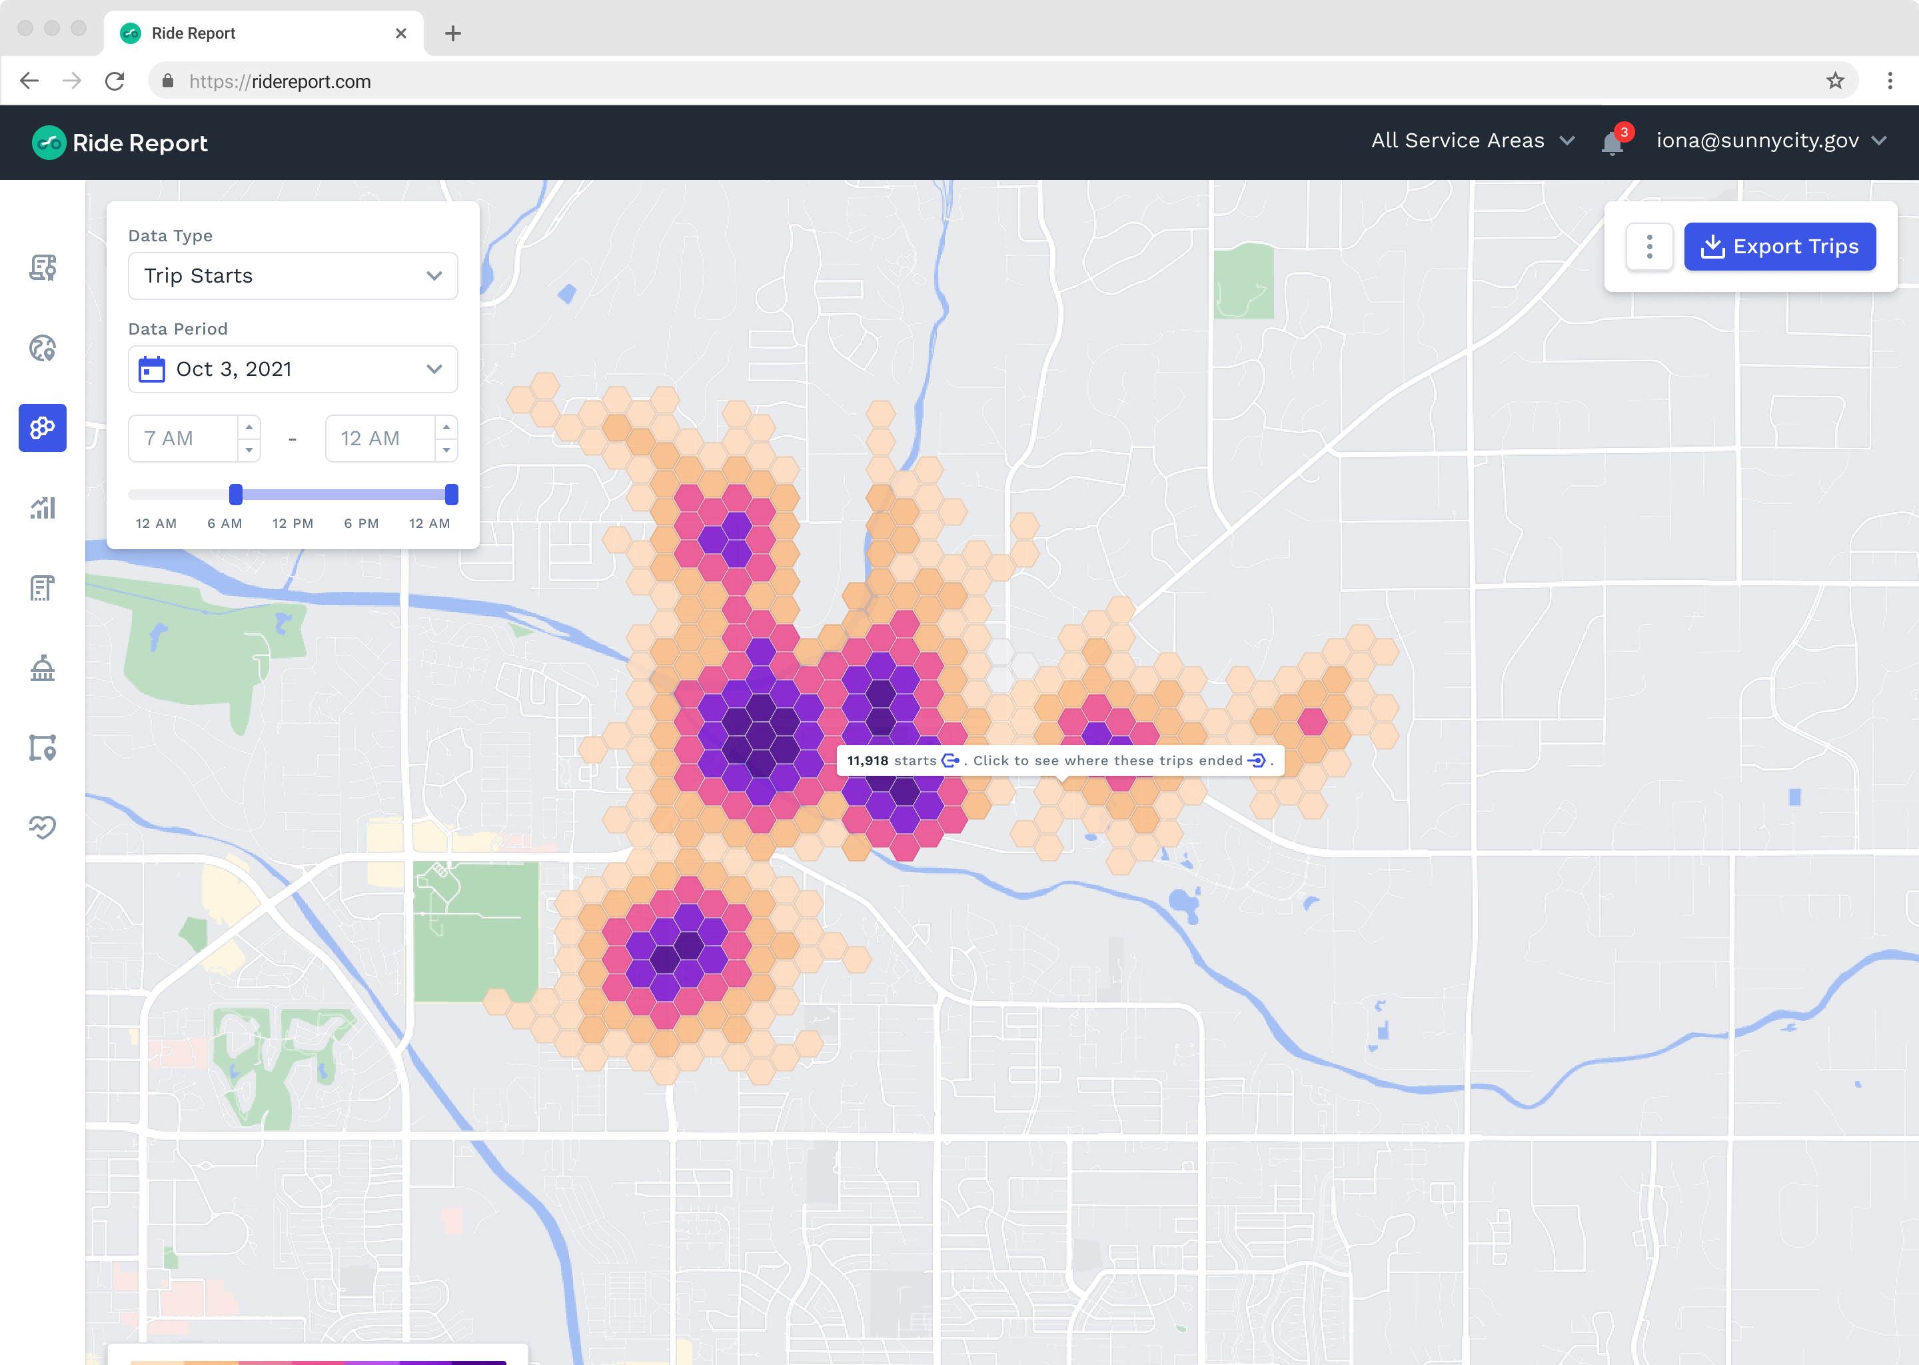Screen dimensions: 1919x1365
Task: Open iona@sunnycity.gov account menu
Action: (x=1772, y=141)
